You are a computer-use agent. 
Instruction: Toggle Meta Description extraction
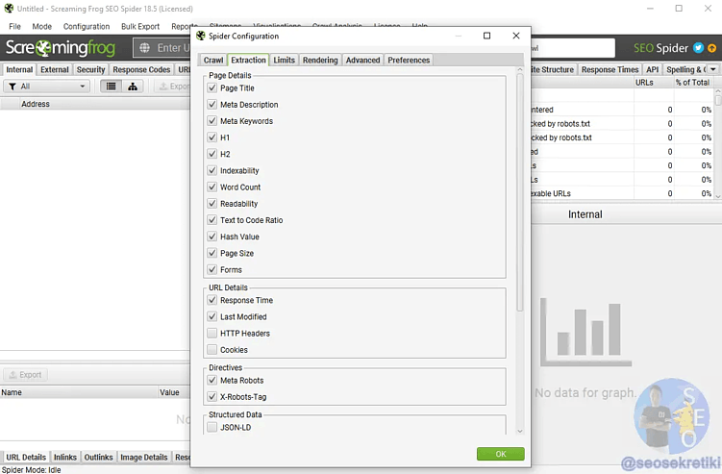click(212, 104)
